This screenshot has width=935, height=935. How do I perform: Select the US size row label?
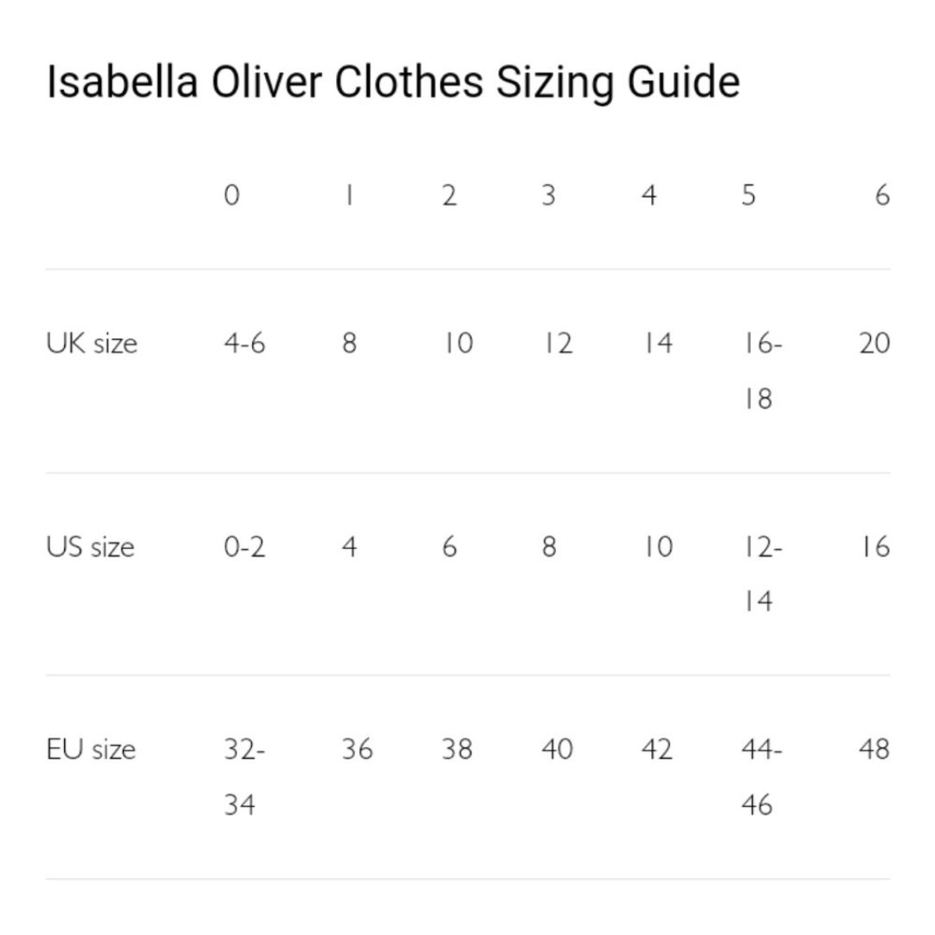click(x=90, y=547)
